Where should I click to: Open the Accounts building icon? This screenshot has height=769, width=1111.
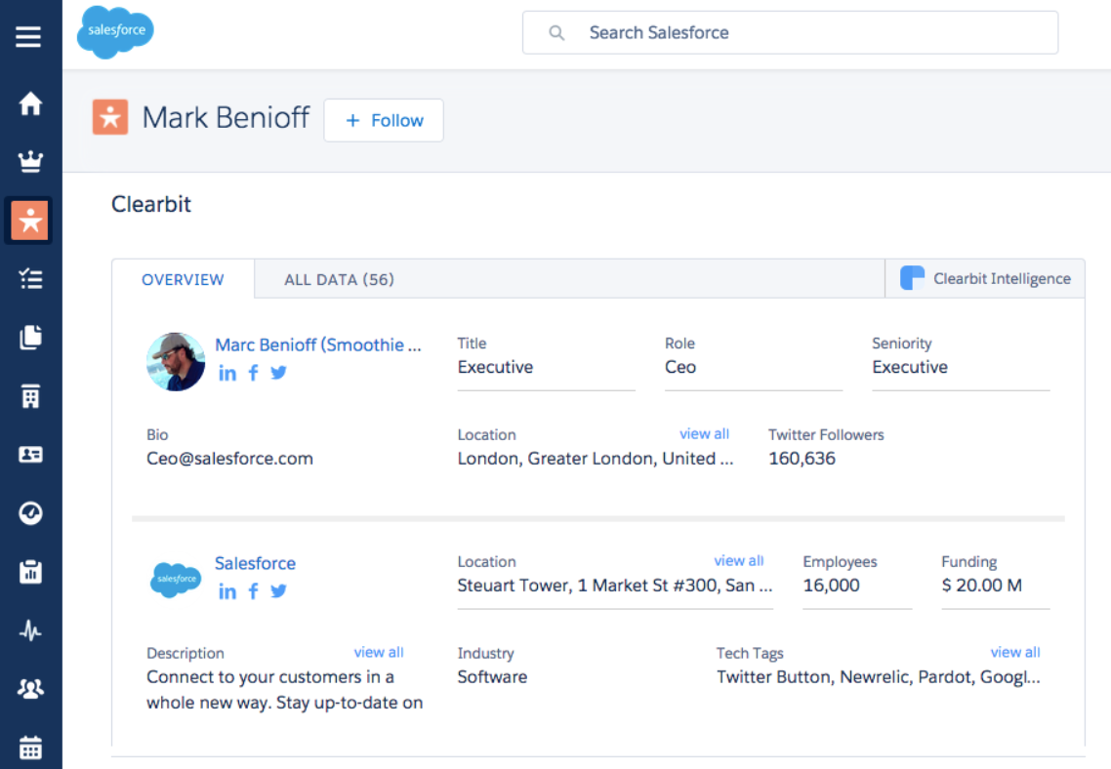(x=29, y=396)
